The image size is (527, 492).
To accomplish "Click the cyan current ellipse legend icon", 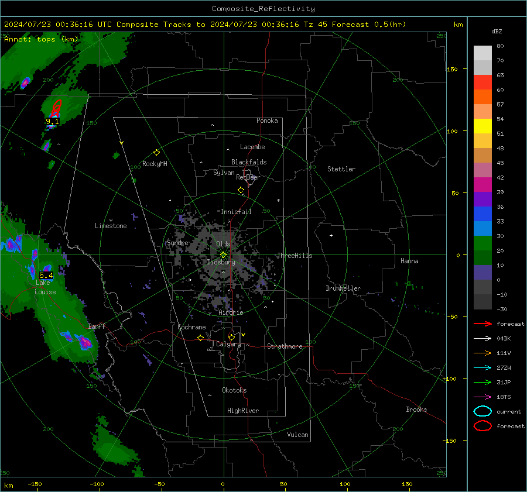I will pos(482,411).
